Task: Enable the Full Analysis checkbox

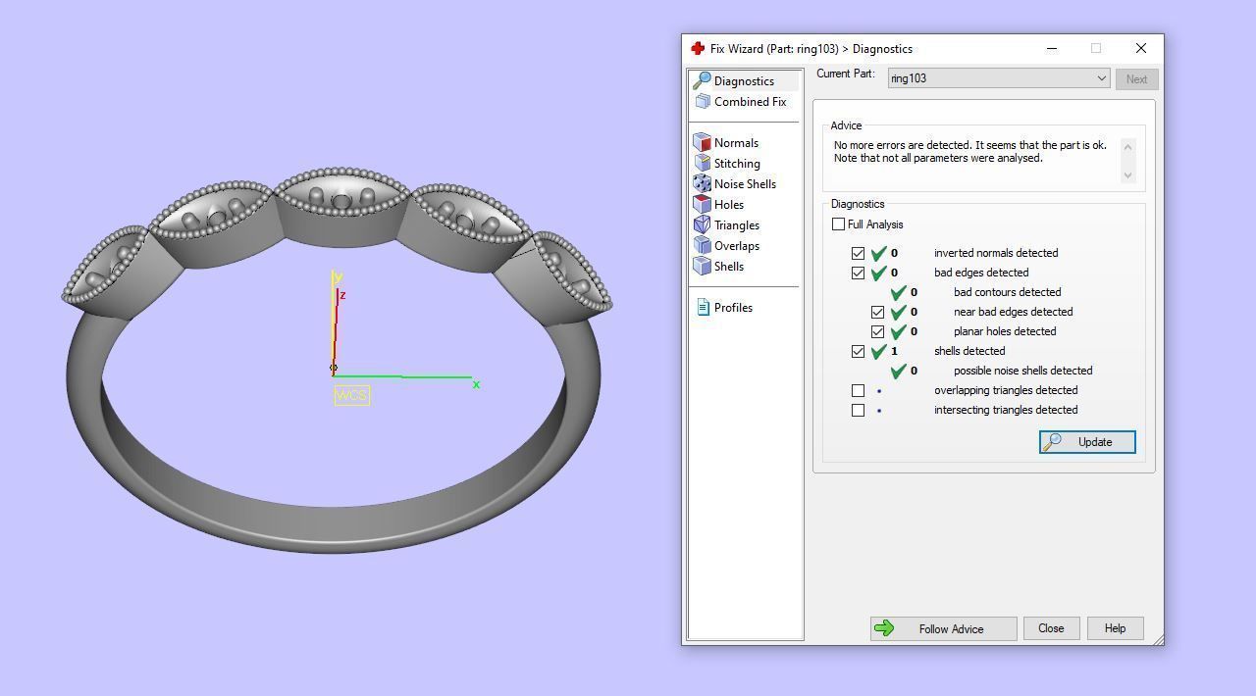Action: click(838, 224)
